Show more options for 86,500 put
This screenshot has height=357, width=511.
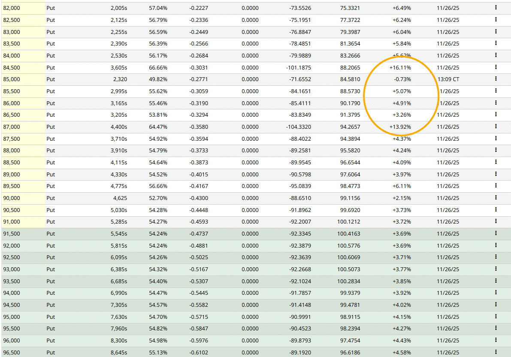tap(496, 115)
